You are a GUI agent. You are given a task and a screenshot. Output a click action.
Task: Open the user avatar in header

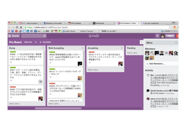click(162, 36)
